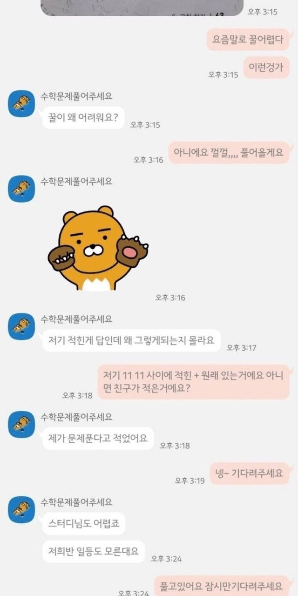Tap the sender name '수학문제풀어주세요' above the Ryan sticker
Image resolution: width=298 pixels, height=596 pixels.
[76, 181]
